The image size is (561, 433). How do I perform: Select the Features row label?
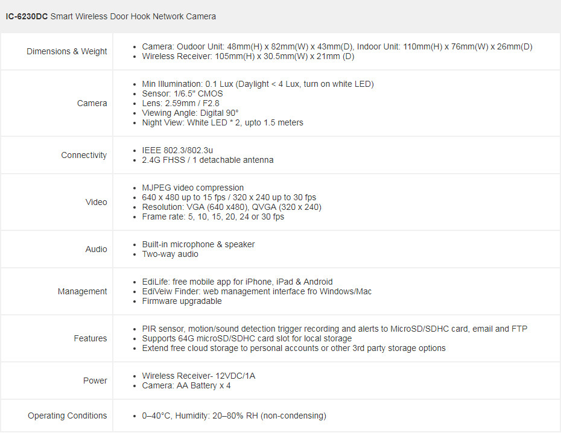point(90,338)
